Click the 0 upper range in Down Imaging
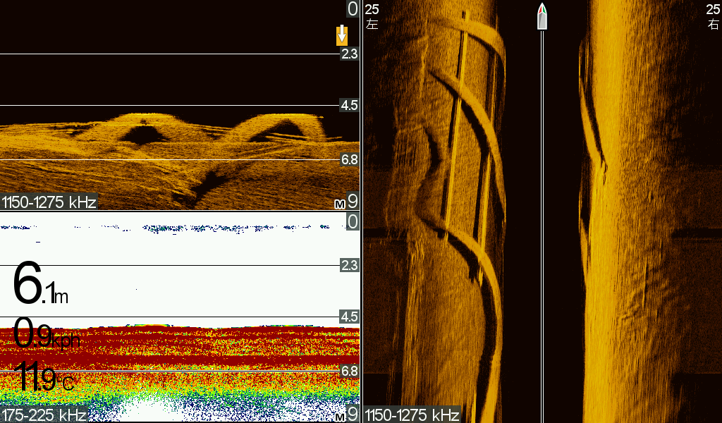Viewport: 722px width, 423px height. click(x=353, y=9)
